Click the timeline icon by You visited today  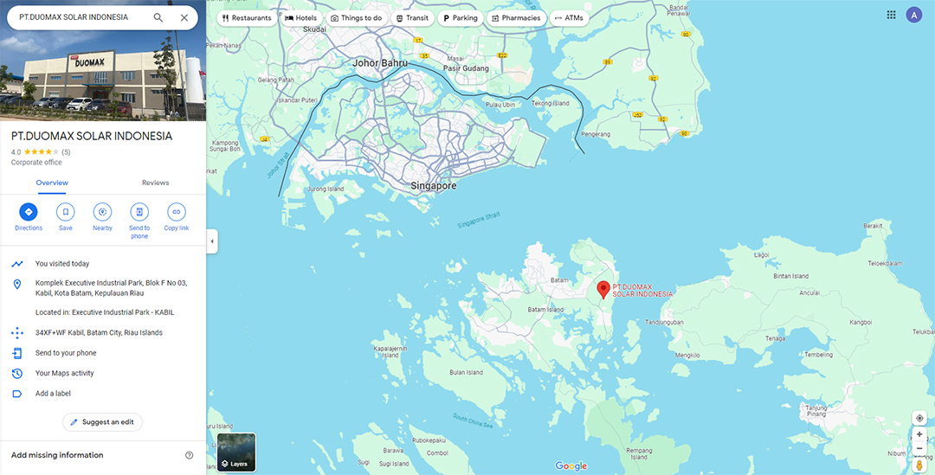[x=17, y=263]
